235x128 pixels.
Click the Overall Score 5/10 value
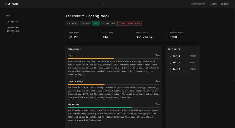coord(173,37)
